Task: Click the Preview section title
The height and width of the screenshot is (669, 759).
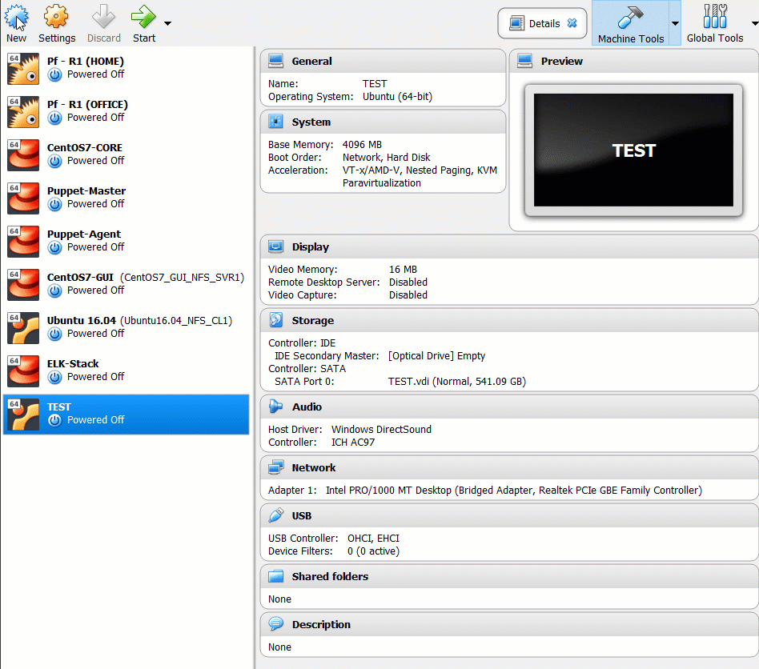Action: coord(562,62)
